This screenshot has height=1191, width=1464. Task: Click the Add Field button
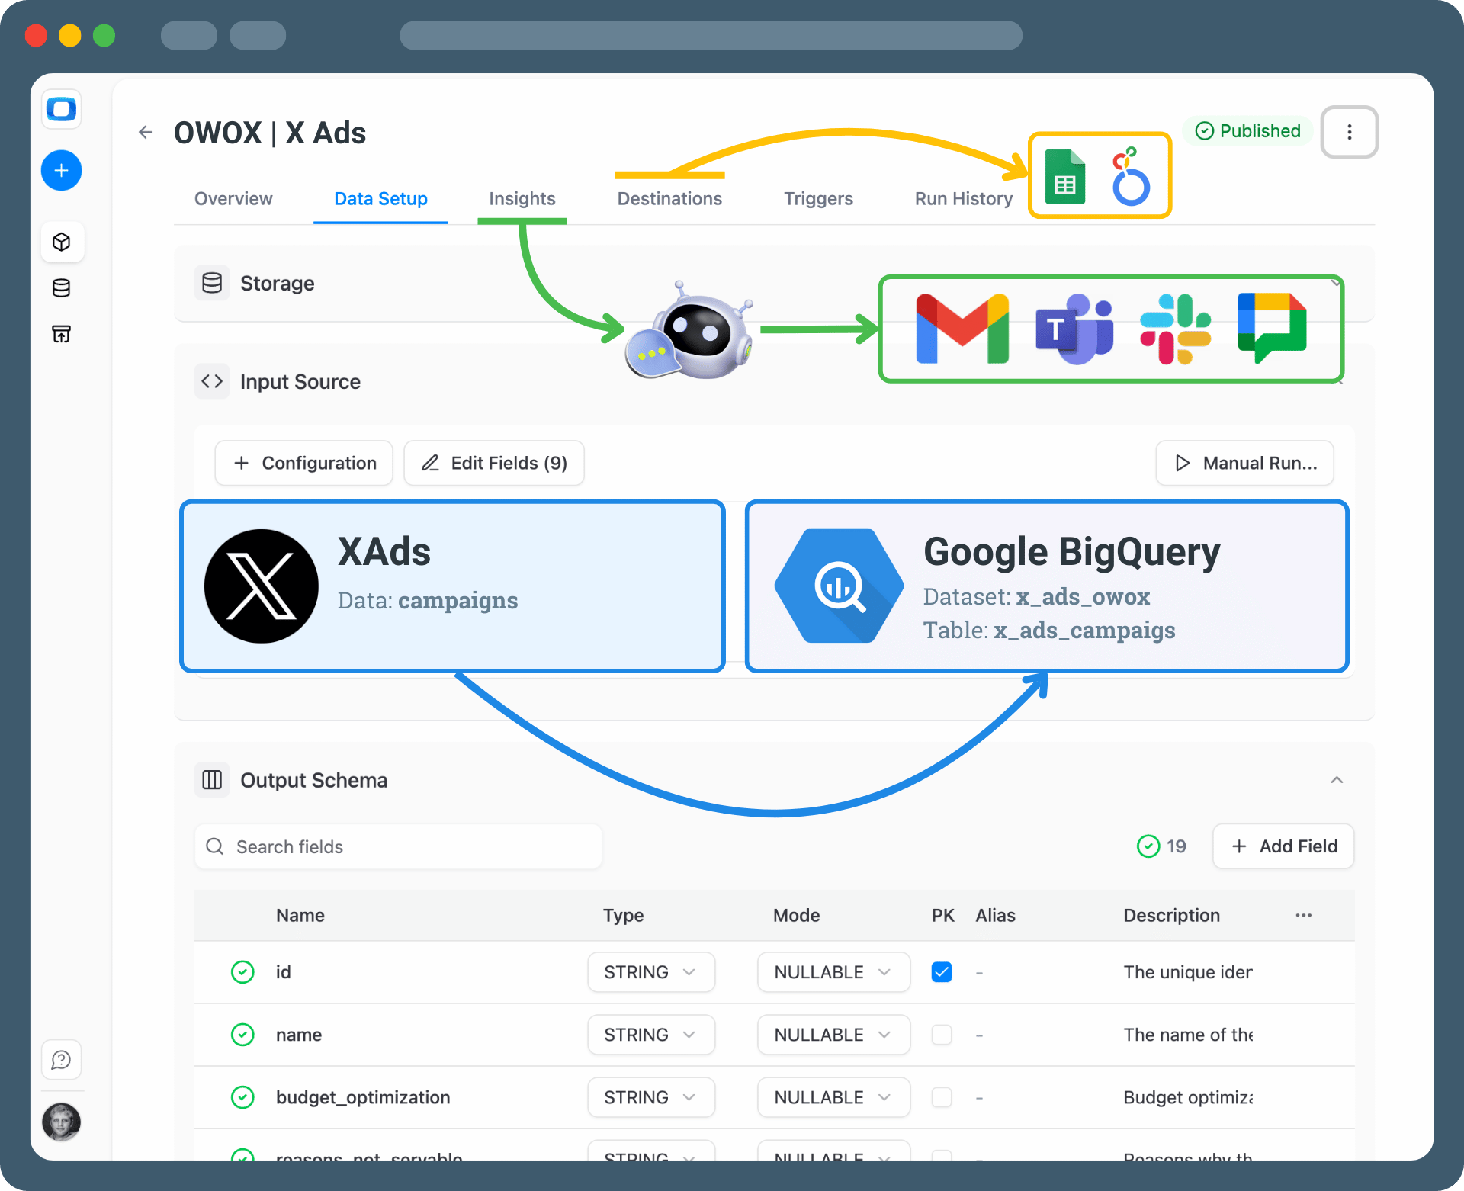coord(1283,846)
